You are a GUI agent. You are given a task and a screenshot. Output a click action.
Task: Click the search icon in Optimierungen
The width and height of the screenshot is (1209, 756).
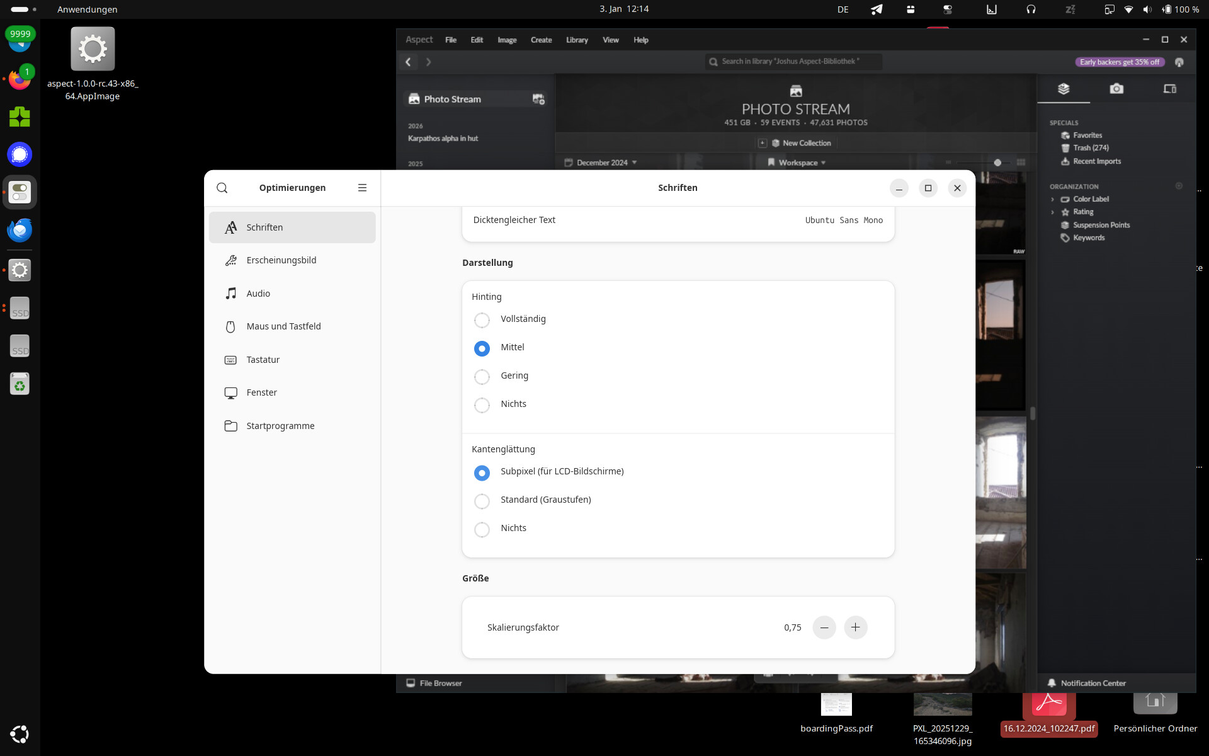pos(222,188)
